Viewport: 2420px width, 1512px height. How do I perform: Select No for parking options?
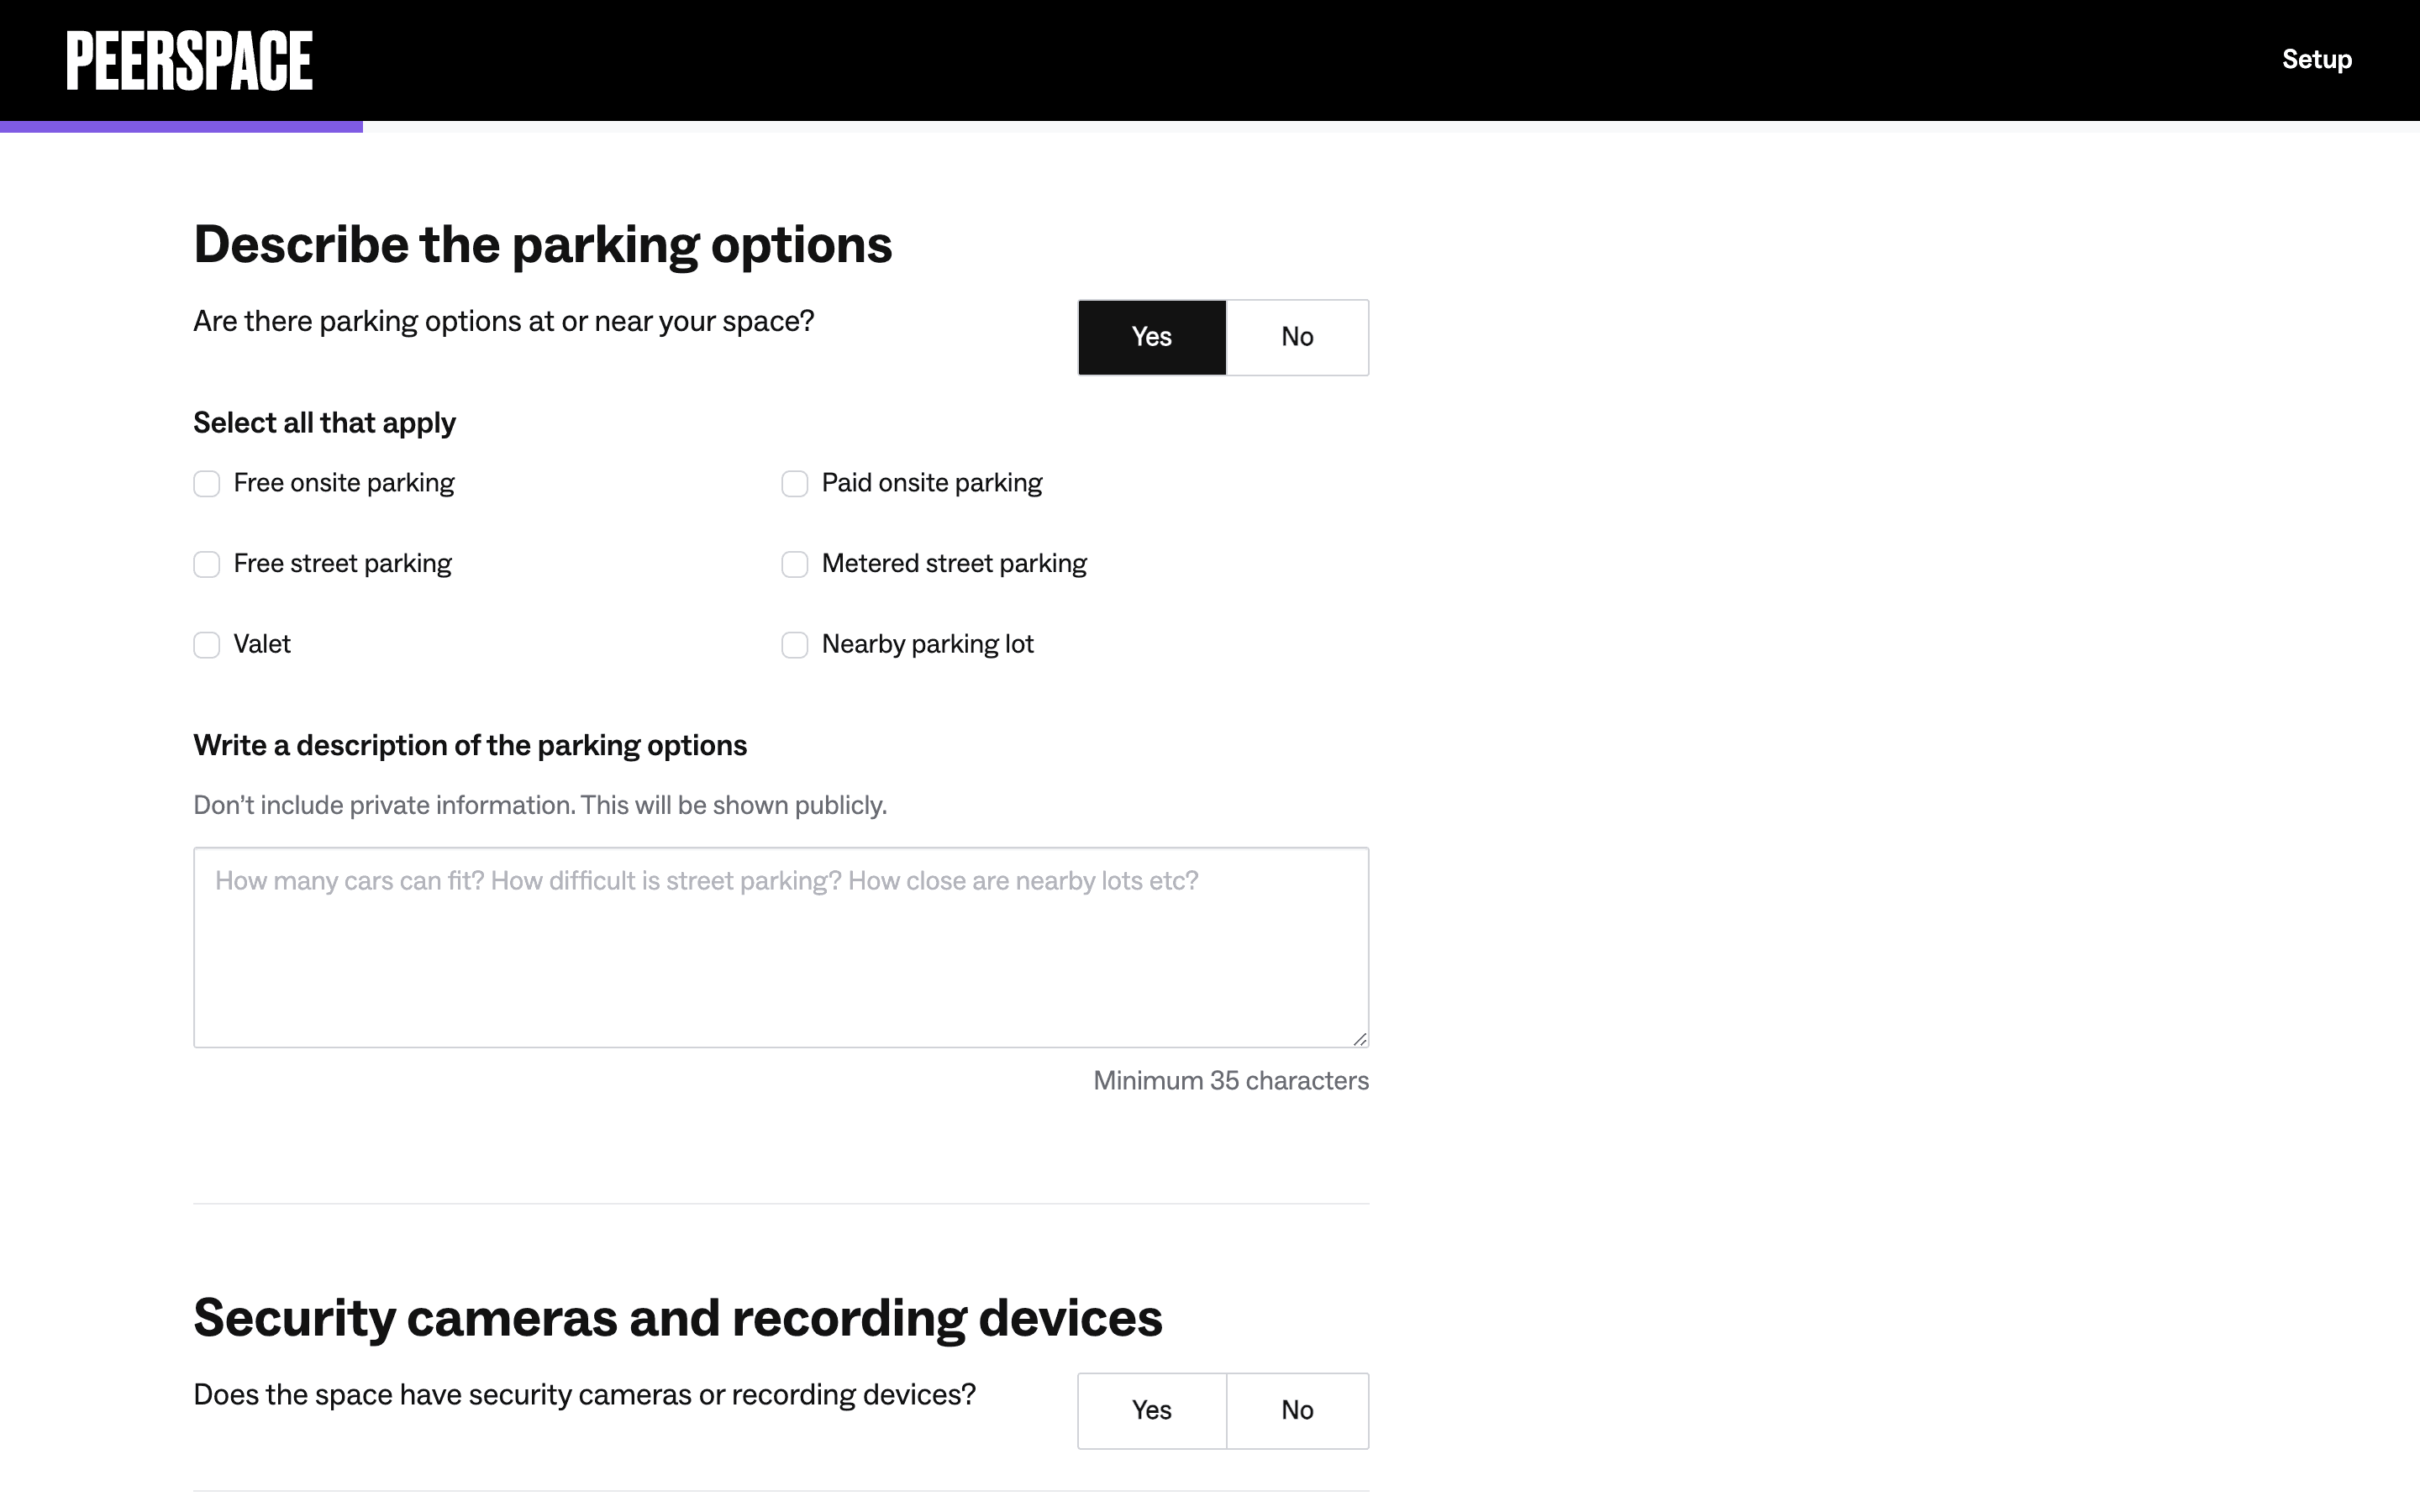coord(1297,337)
